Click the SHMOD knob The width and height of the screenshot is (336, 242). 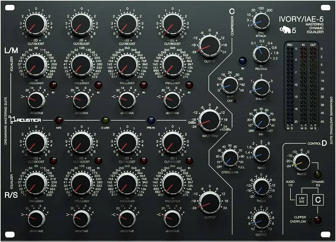(x=261, y=88)
